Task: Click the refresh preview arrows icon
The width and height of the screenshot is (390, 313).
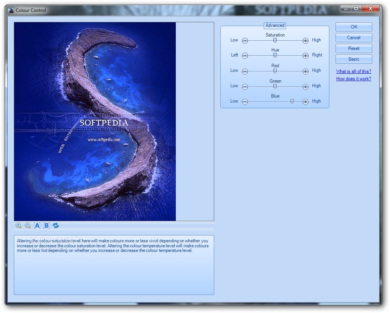Action: (56, 225)
